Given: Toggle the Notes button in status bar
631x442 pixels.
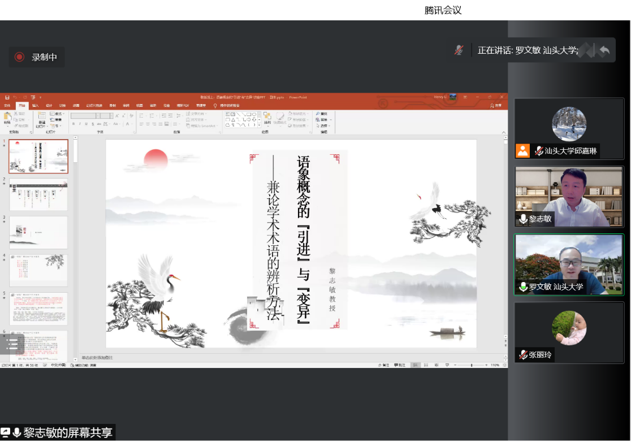Looking at the screenshot, I should coord(383,365).
